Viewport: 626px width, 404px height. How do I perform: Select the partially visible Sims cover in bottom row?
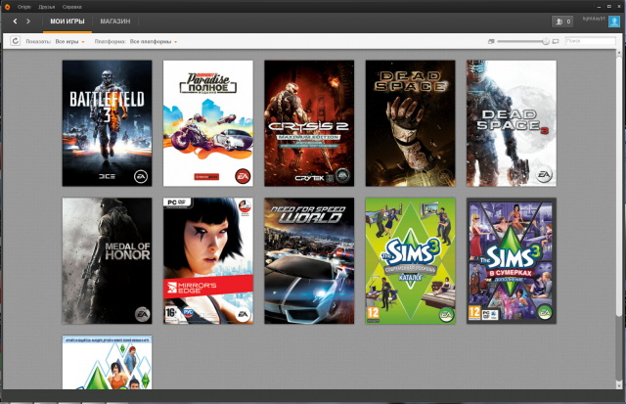coord(107,362)
